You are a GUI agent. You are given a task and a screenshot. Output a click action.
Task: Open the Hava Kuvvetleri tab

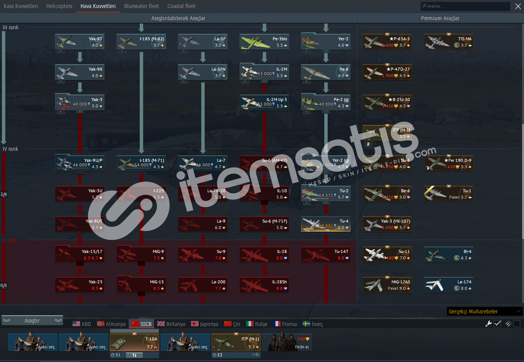[x=98, y=6]
